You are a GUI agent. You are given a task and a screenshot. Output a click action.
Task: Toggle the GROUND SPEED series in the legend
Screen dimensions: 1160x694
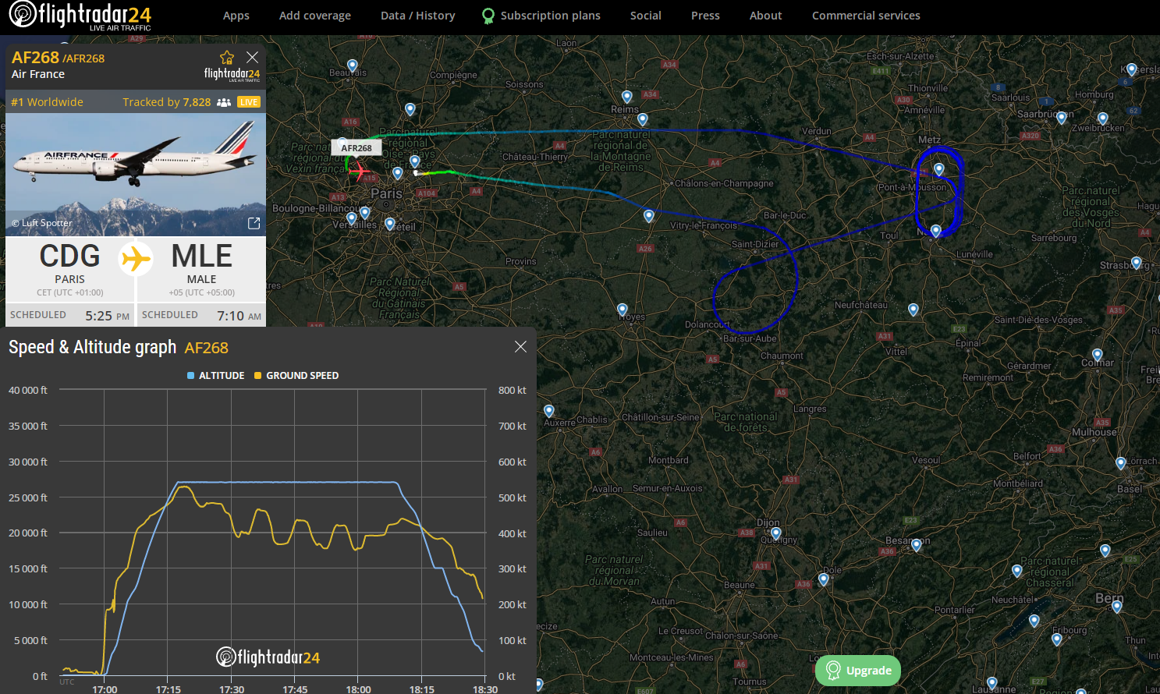pyautogui.click(x=296, y=376)
